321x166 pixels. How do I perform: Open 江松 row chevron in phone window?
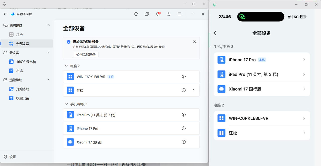(x=304, y=133)
